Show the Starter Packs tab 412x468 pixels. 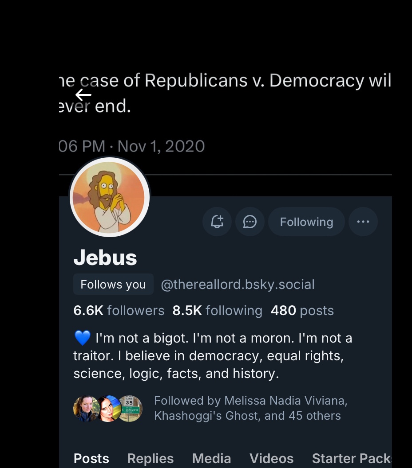pyautogui.click(x=352, y=458)
